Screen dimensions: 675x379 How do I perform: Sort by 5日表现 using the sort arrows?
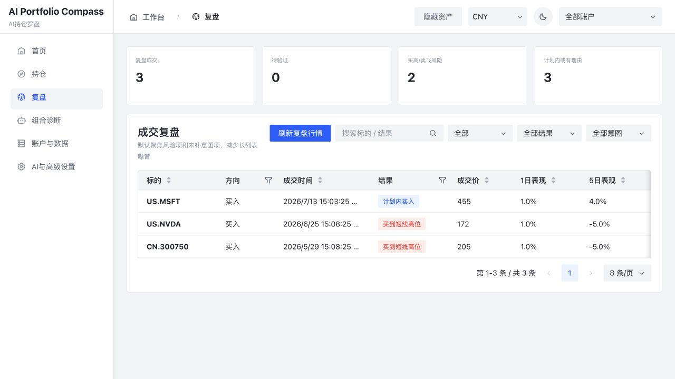[623, 181]
